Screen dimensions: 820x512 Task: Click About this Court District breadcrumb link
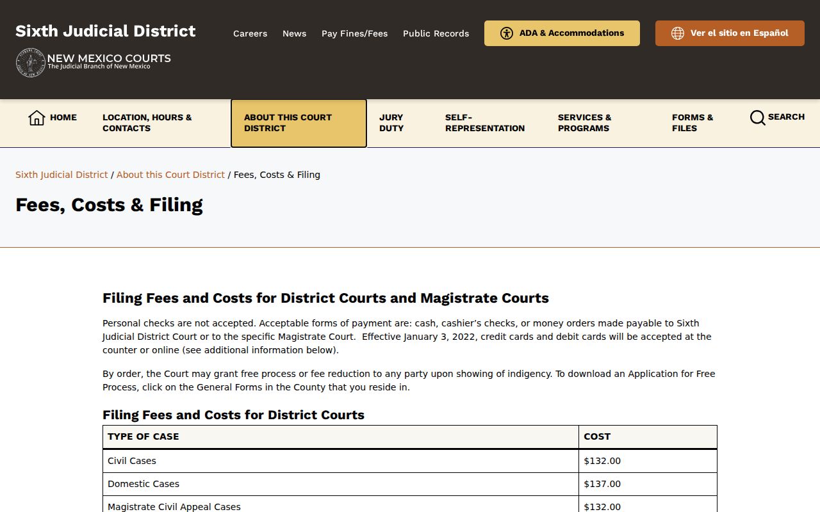coord(170,175)
